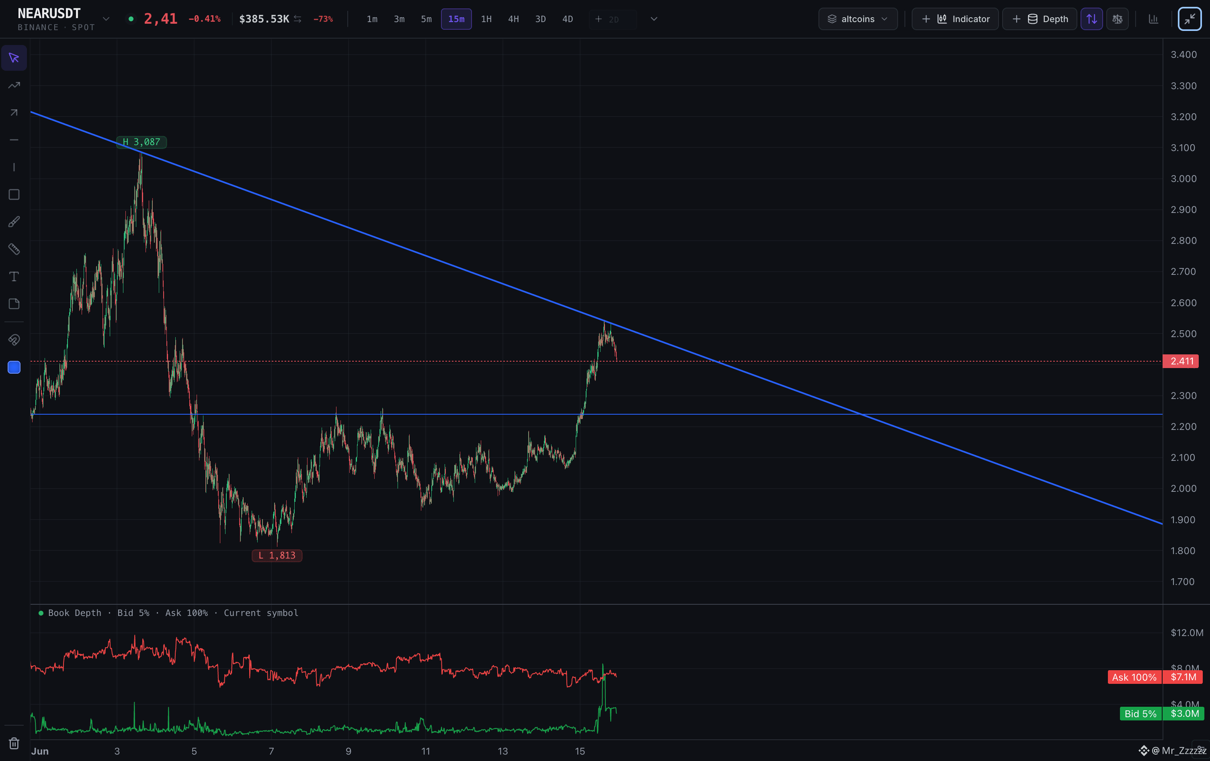Click the BINANCE · SPOT exchange label
Screen dimensions: 1210x761
click(56, 27)
